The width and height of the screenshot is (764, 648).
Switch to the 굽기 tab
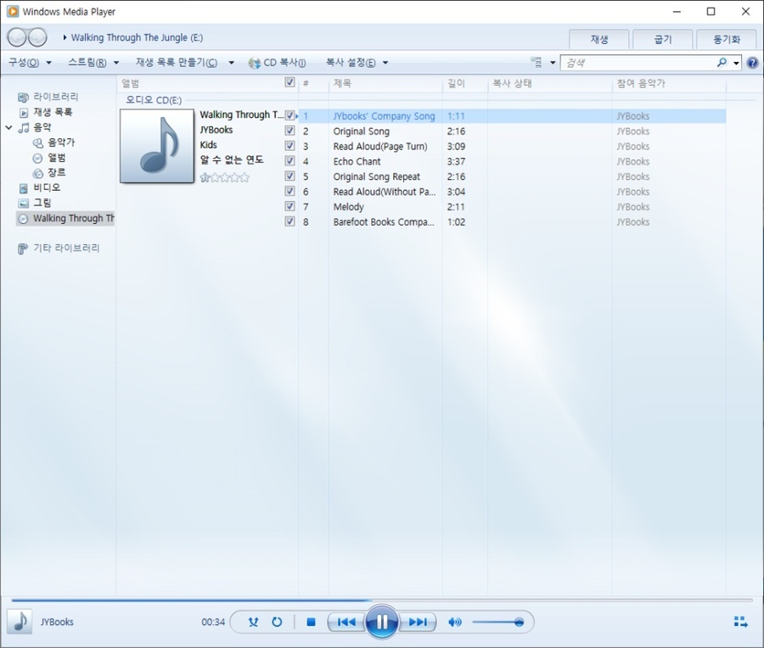(x=663, y=39)
